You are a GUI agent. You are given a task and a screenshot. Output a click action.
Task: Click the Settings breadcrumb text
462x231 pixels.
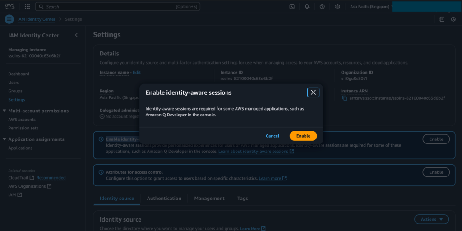pos(74,19)
